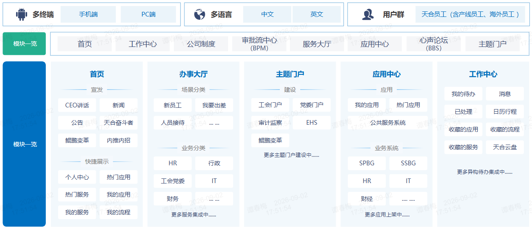Image resolution: width=532 pixels, height=230 pixels.
Task: Click the 更多应用上架中 text
Action: coord(387,215)
